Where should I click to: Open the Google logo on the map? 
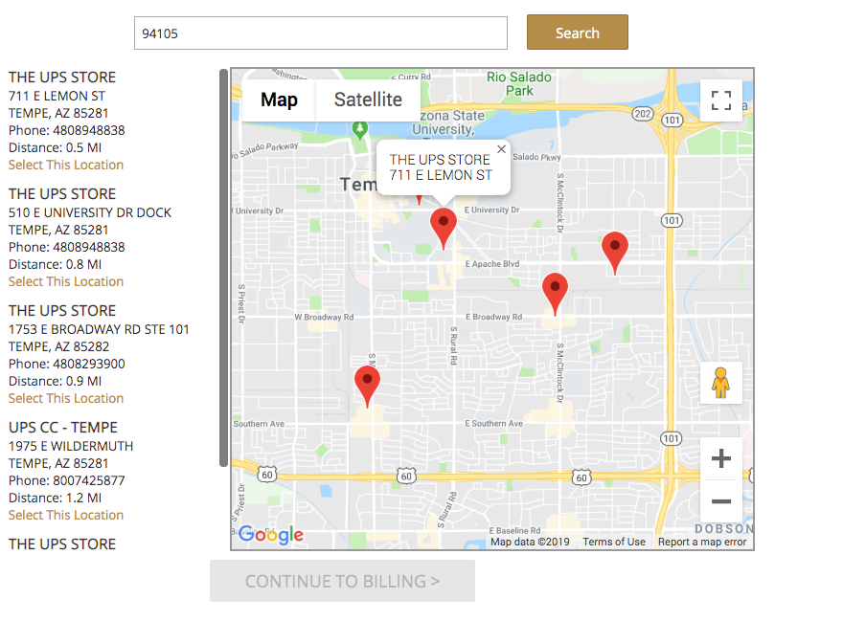click(271, 535)
